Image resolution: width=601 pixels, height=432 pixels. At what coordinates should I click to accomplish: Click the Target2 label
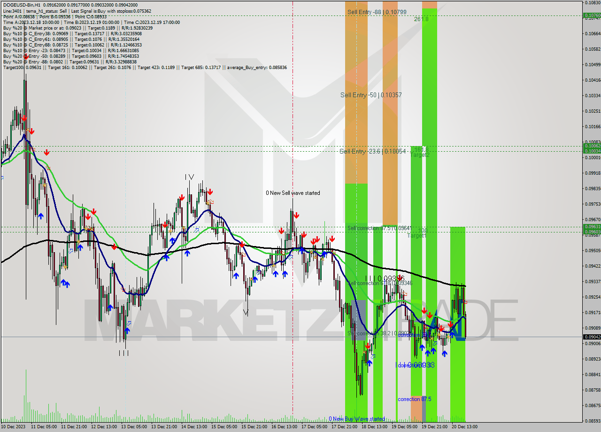[x=420, y=154]
